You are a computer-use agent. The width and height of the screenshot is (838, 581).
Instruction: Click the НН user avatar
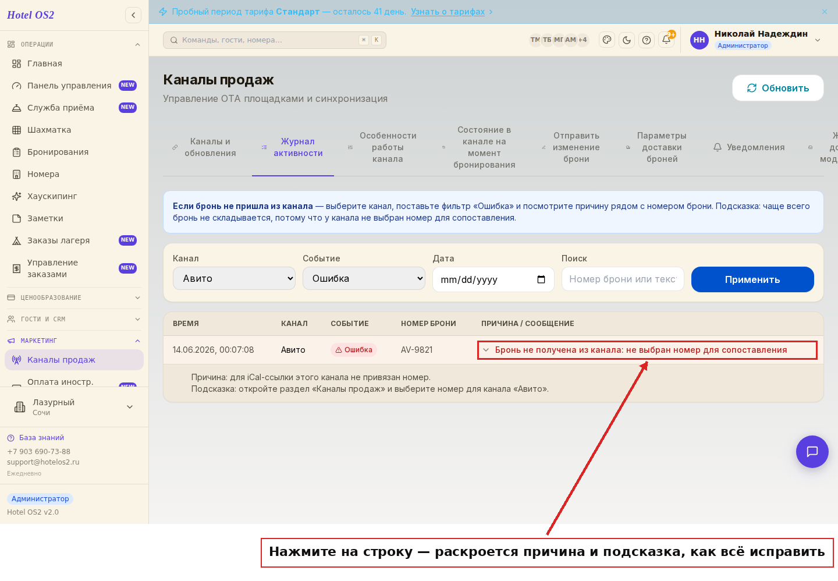click(x=699, y=40)
